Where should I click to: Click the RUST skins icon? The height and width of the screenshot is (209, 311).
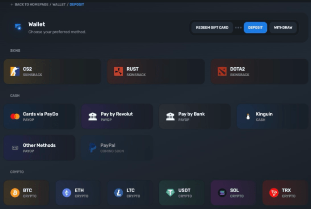point(118,72)
